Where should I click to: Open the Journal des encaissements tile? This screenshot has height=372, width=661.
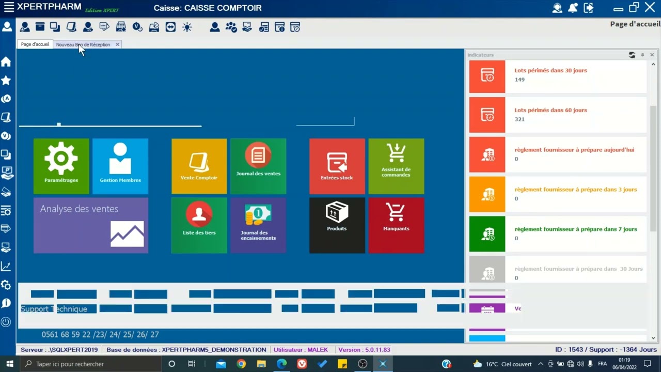click(258, 225)
